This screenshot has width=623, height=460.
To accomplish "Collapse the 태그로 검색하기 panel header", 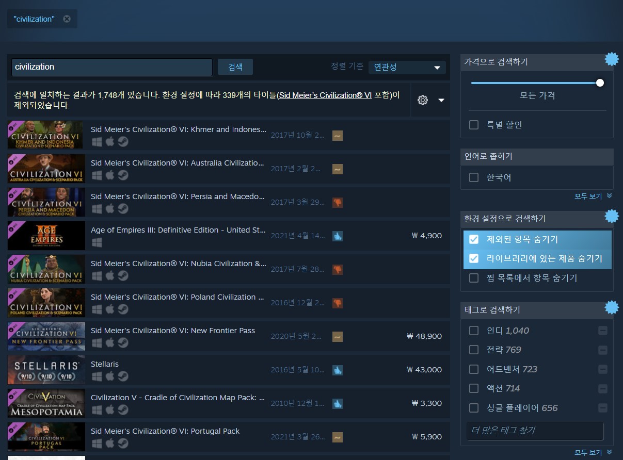I will coord(537,310).
